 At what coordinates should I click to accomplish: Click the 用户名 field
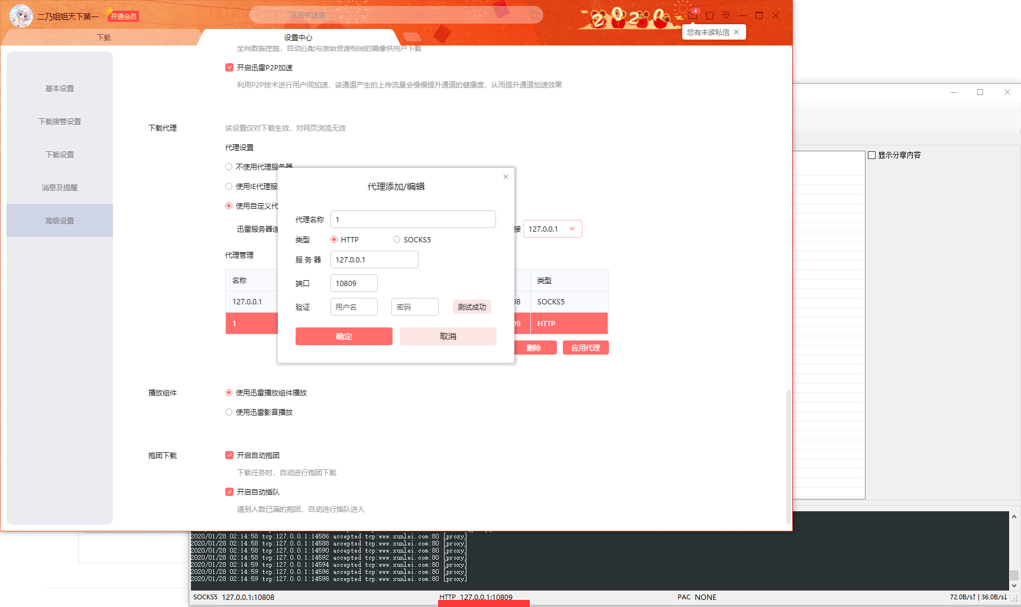coord(354,307)
